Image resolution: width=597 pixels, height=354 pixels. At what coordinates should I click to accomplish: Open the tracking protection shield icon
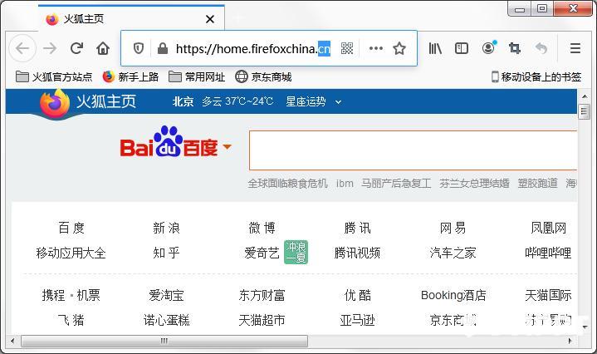pyautogui.click(x=139, y=48)
